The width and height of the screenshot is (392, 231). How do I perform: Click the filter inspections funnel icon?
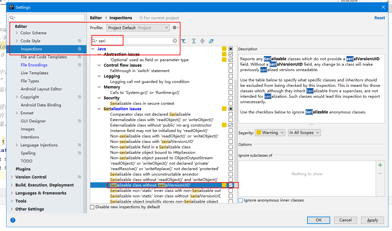coord(184,41)
